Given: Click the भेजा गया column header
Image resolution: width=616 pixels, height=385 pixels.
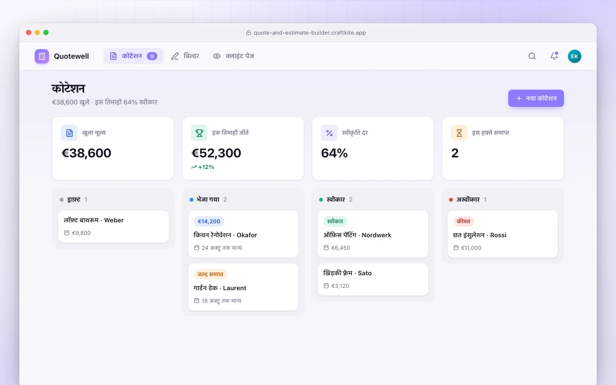Looking at the screenshot, I should [x=208, y=200].
